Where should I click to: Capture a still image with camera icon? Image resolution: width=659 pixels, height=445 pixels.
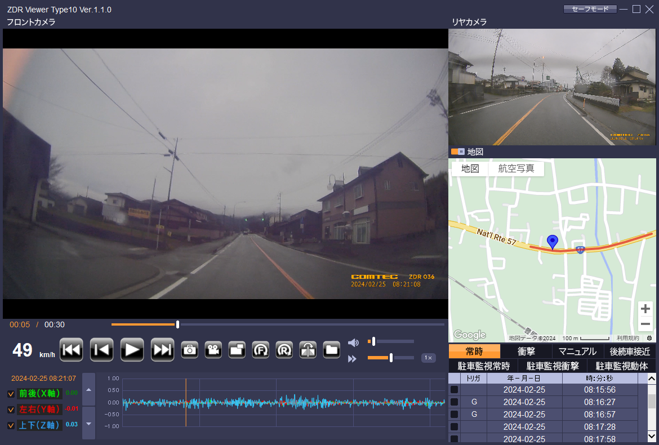[x=189, y=350]
